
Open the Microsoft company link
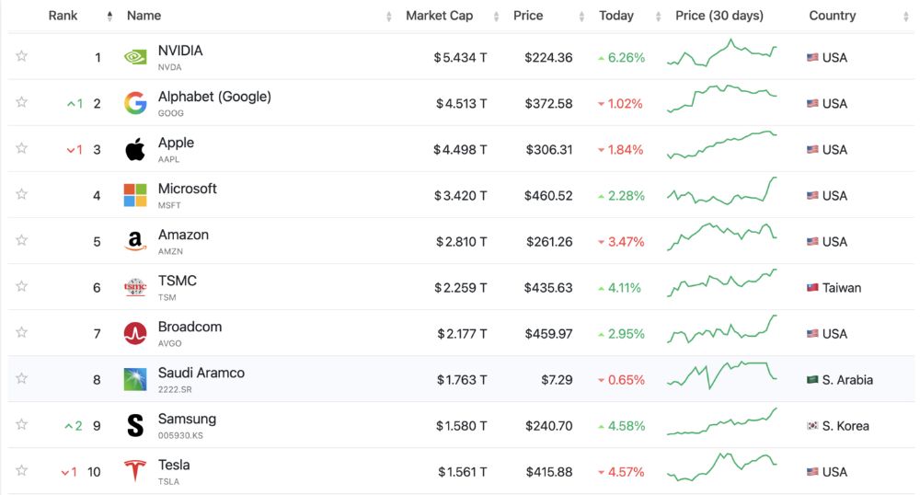coord(187,189)
